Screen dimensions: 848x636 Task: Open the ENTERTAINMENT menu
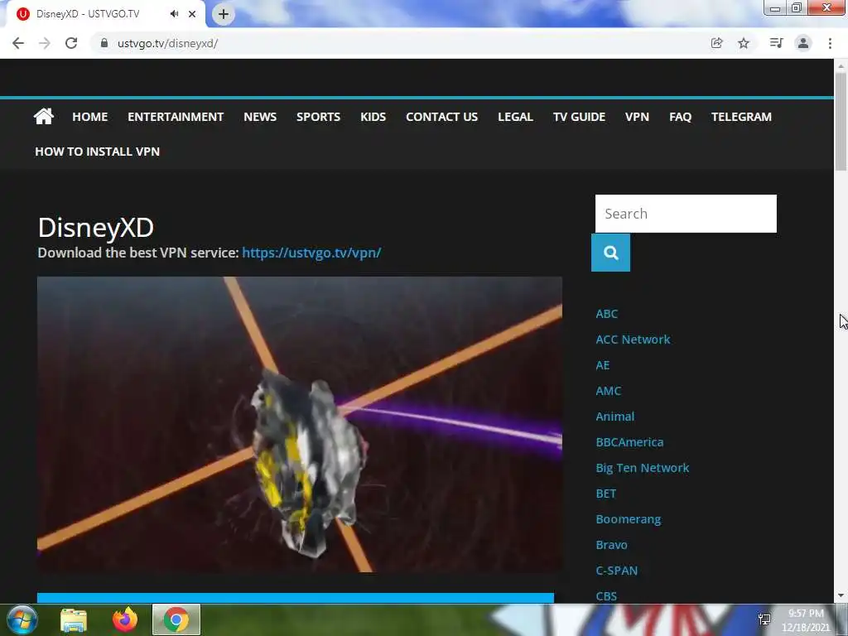pos(176,117)
